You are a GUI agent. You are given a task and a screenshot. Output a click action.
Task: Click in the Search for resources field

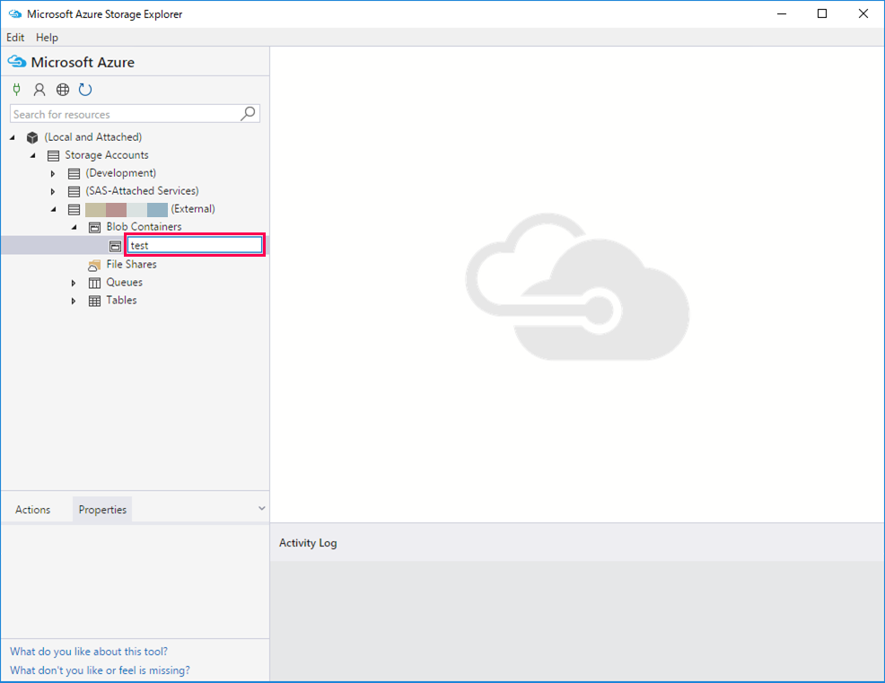point(135,113)
